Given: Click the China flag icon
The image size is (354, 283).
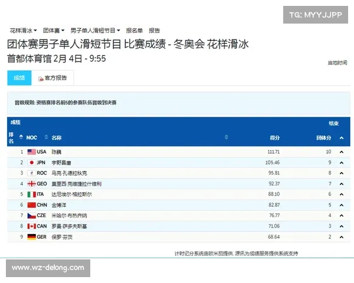Looking at the screenshot, I should (32, 205).
